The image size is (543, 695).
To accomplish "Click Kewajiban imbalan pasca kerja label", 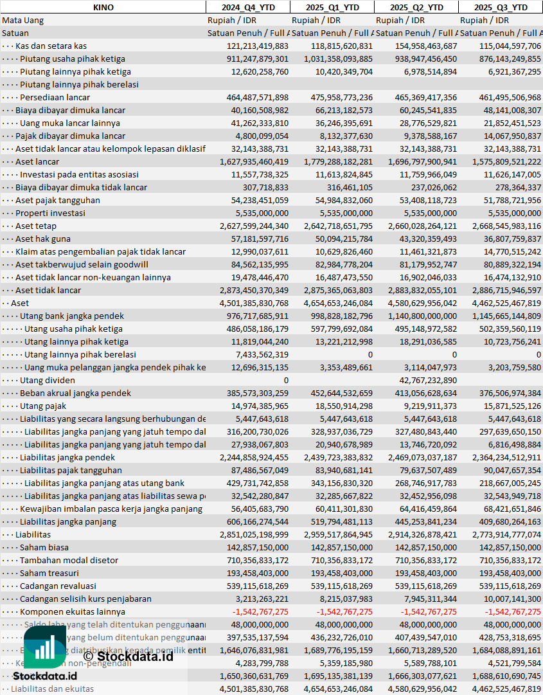I will [x=111, y=509].
